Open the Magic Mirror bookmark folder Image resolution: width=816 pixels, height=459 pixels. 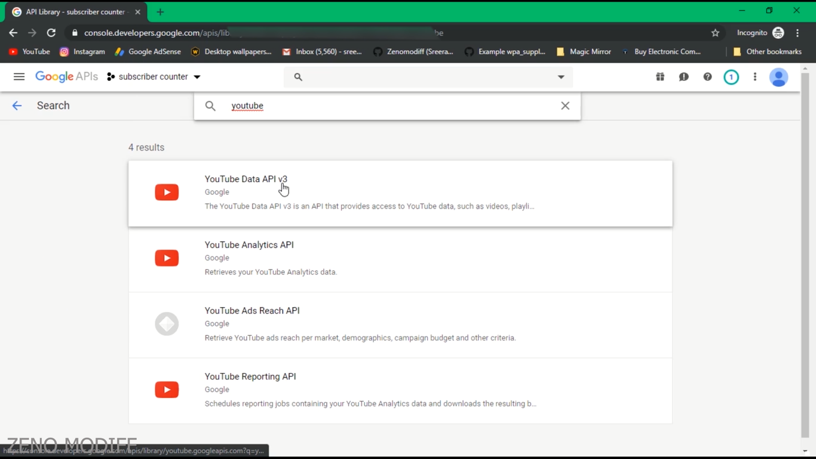click(x=584, y=52)
